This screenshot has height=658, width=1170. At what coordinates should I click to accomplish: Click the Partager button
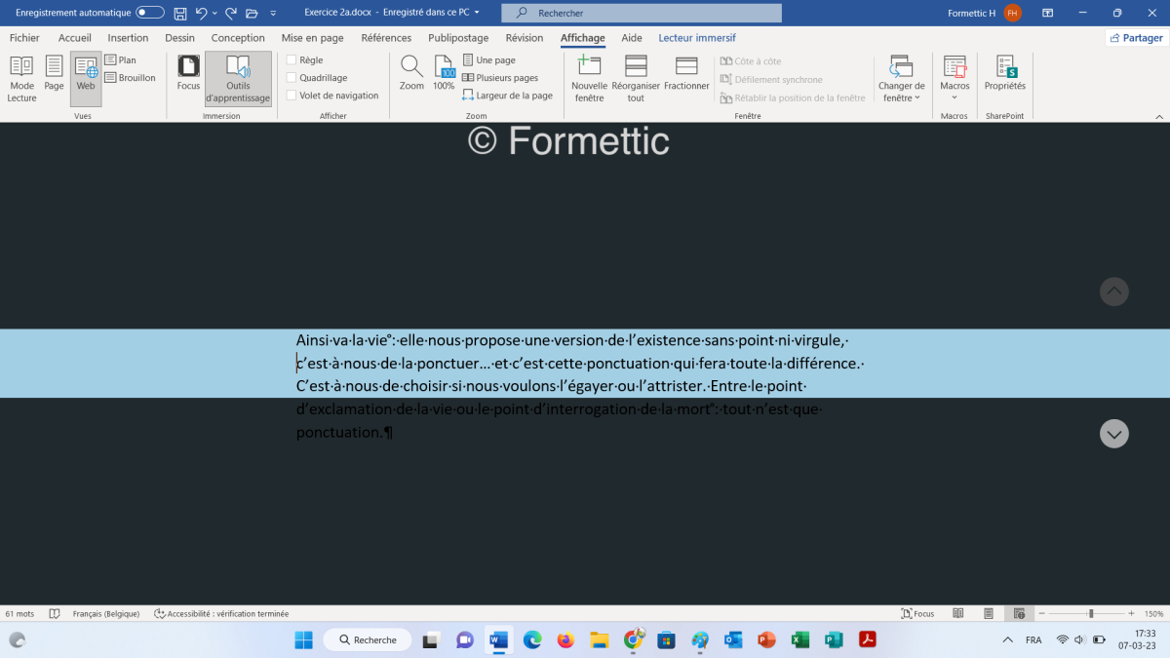(x=1136, y=38)
